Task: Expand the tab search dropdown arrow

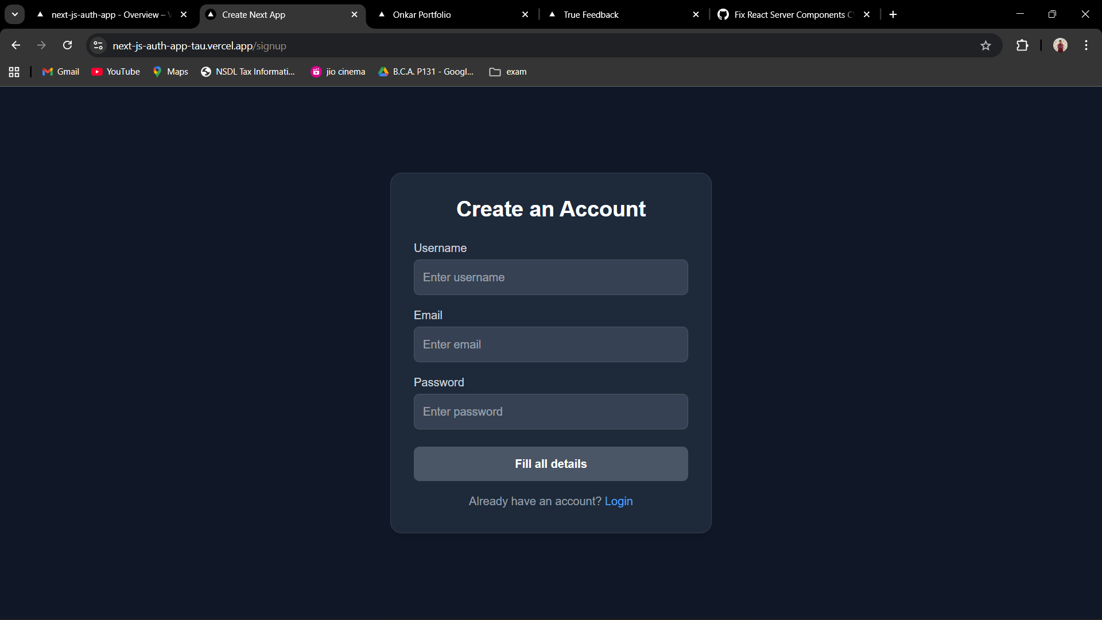Action: tap(15, 14)
